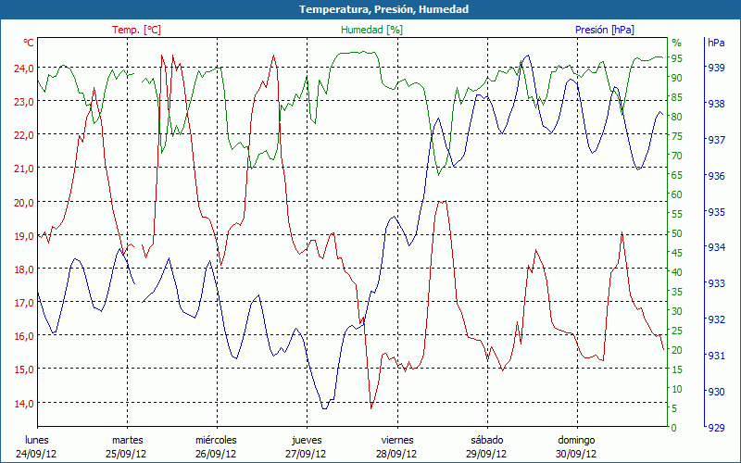The height and width of the screenshot is (463, 741).
Task: Click the 95 humidity axis value
Action: tap(676, 59)
